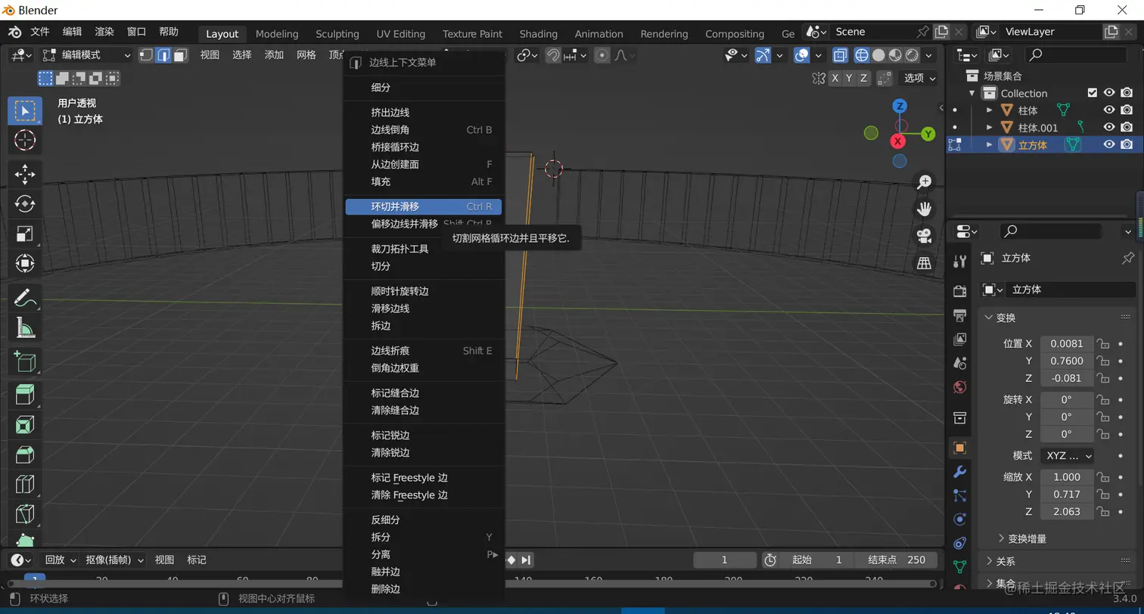The image size is (1144, 614).
Task: Select 桥接循环边 menu entry
Action: (x=423, y=147)
